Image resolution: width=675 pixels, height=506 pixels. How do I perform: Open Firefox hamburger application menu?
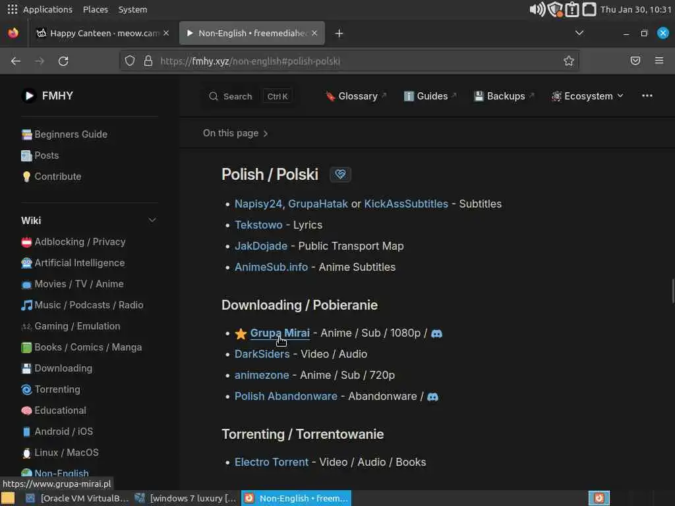659,61
